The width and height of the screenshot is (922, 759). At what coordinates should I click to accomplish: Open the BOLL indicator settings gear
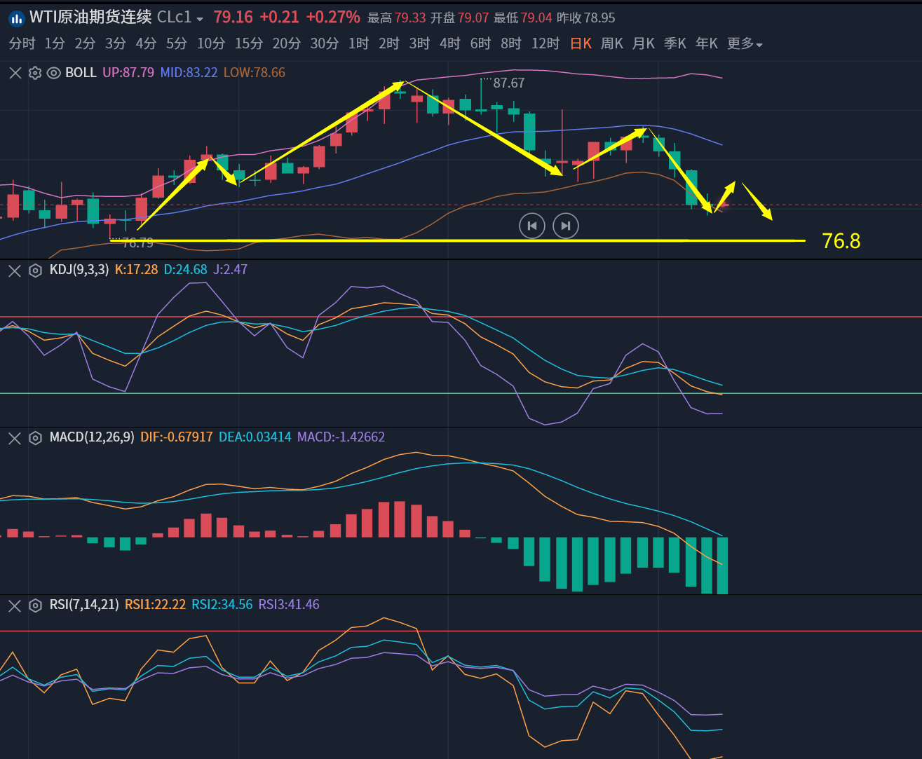click(34, 73)
